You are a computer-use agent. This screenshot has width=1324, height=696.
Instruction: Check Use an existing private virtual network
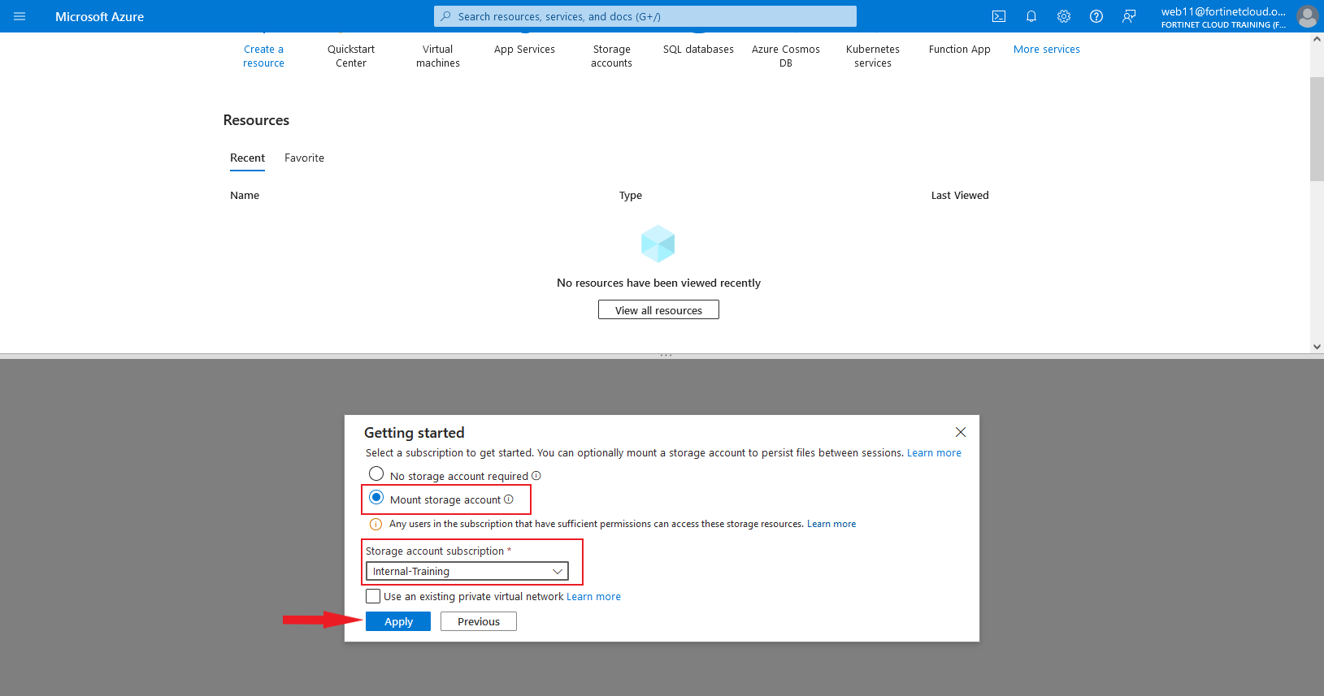(x=373, y=596)
